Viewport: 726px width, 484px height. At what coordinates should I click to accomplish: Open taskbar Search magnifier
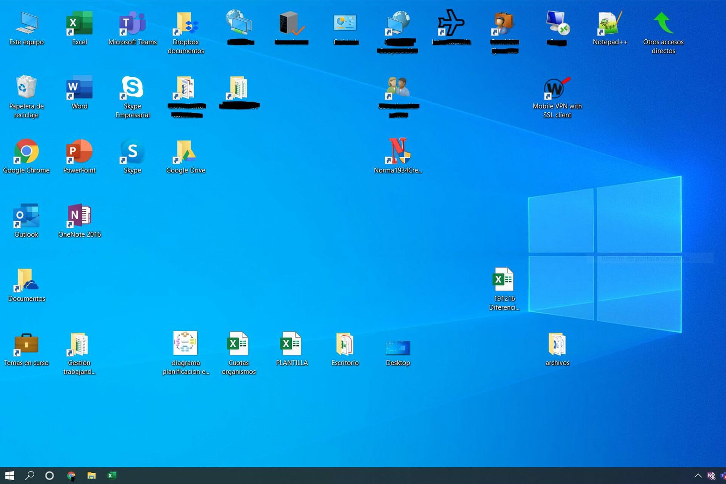click(29, 475)
